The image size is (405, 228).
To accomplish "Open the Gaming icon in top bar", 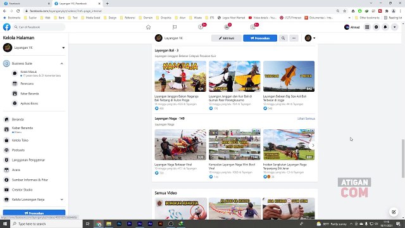I will coord(253,27).
